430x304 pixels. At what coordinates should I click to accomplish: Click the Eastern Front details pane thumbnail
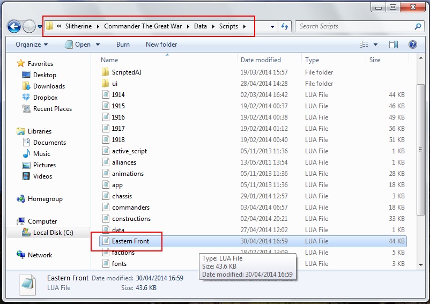(27, 284)
